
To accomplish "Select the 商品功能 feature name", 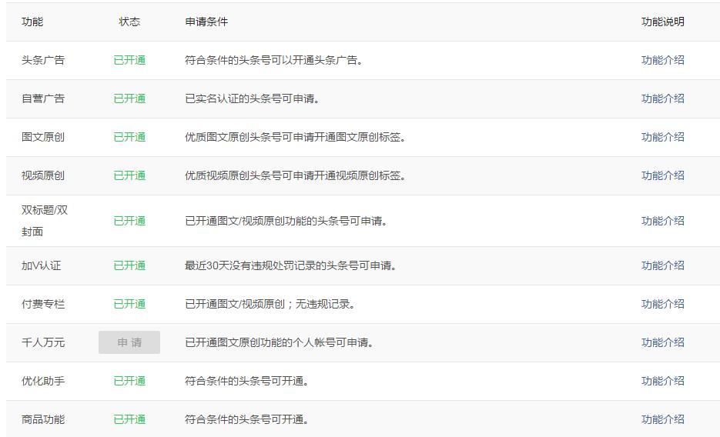I will click(x=43, y=419).
